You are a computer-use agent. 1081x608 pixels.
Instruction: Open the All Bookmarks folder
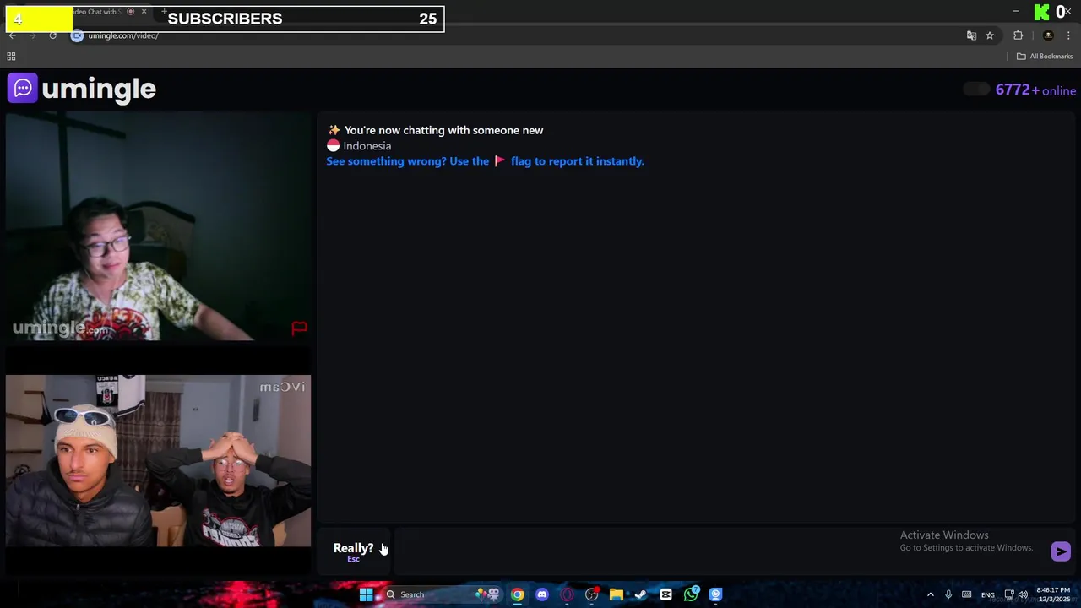pos(1045,57)
